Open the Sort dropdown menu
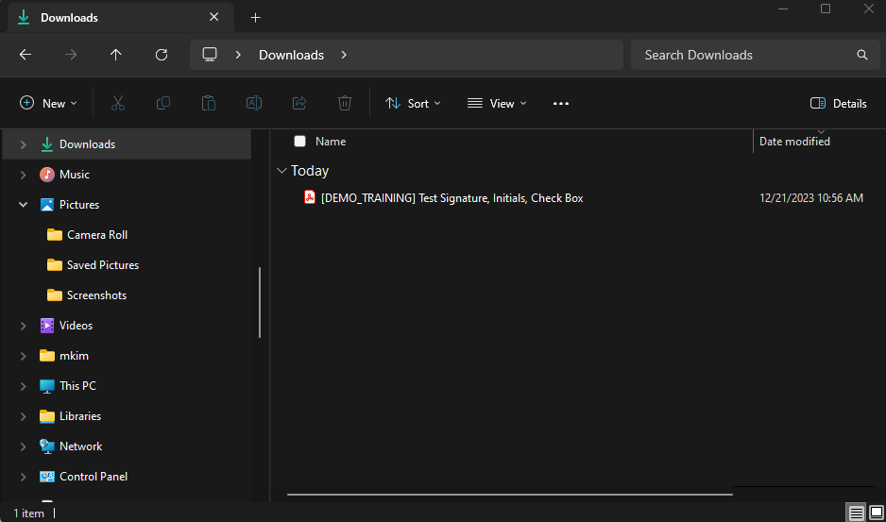The image size is (886, 522). (x=413, y=104)
